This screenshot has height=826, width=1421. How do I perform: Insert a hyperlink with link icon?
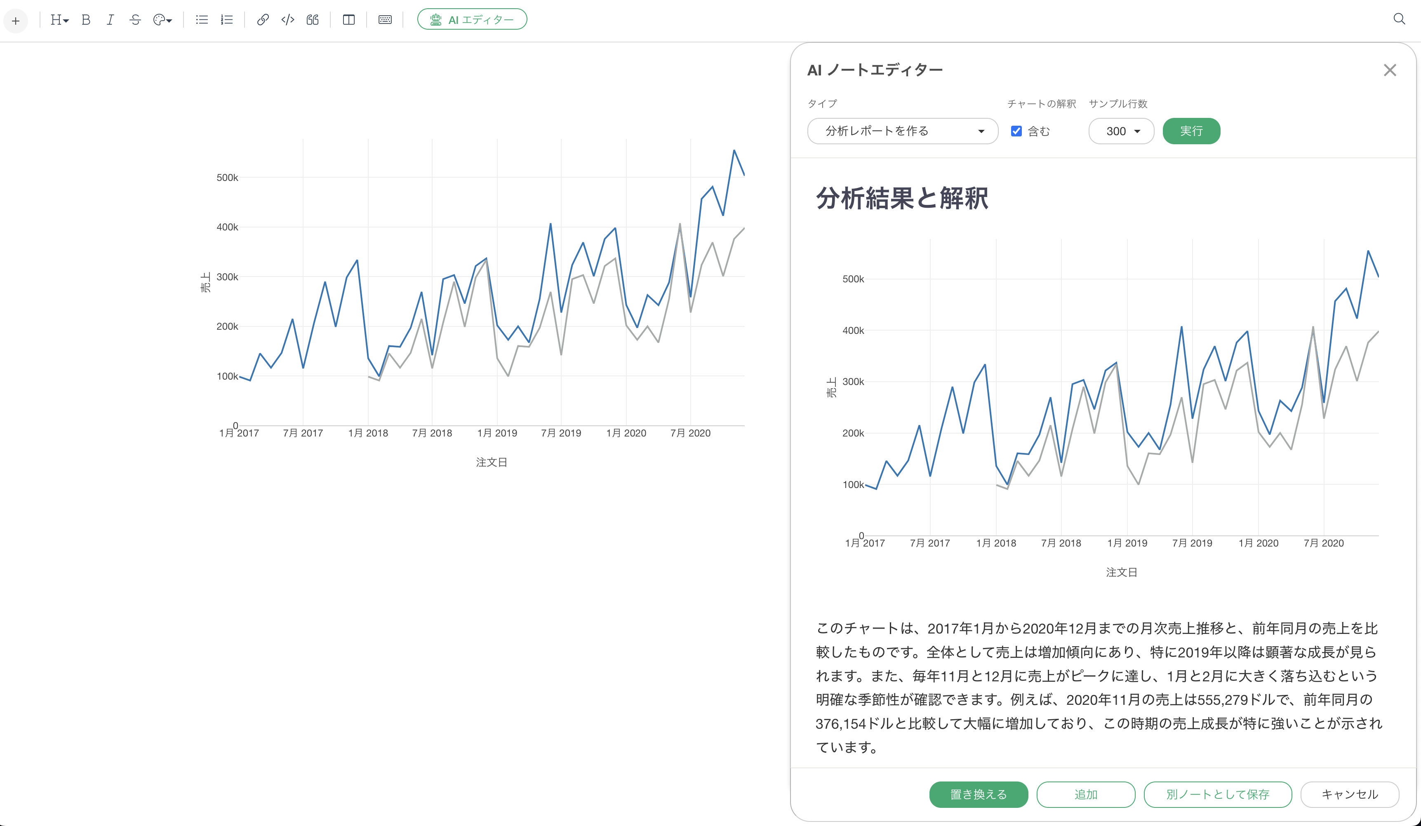(x=262, y=20)
